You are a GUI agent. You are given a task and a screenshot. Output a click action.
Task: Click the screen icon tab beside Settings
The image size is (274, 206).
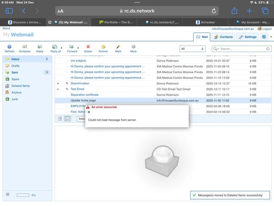click(x=264, y=37)
